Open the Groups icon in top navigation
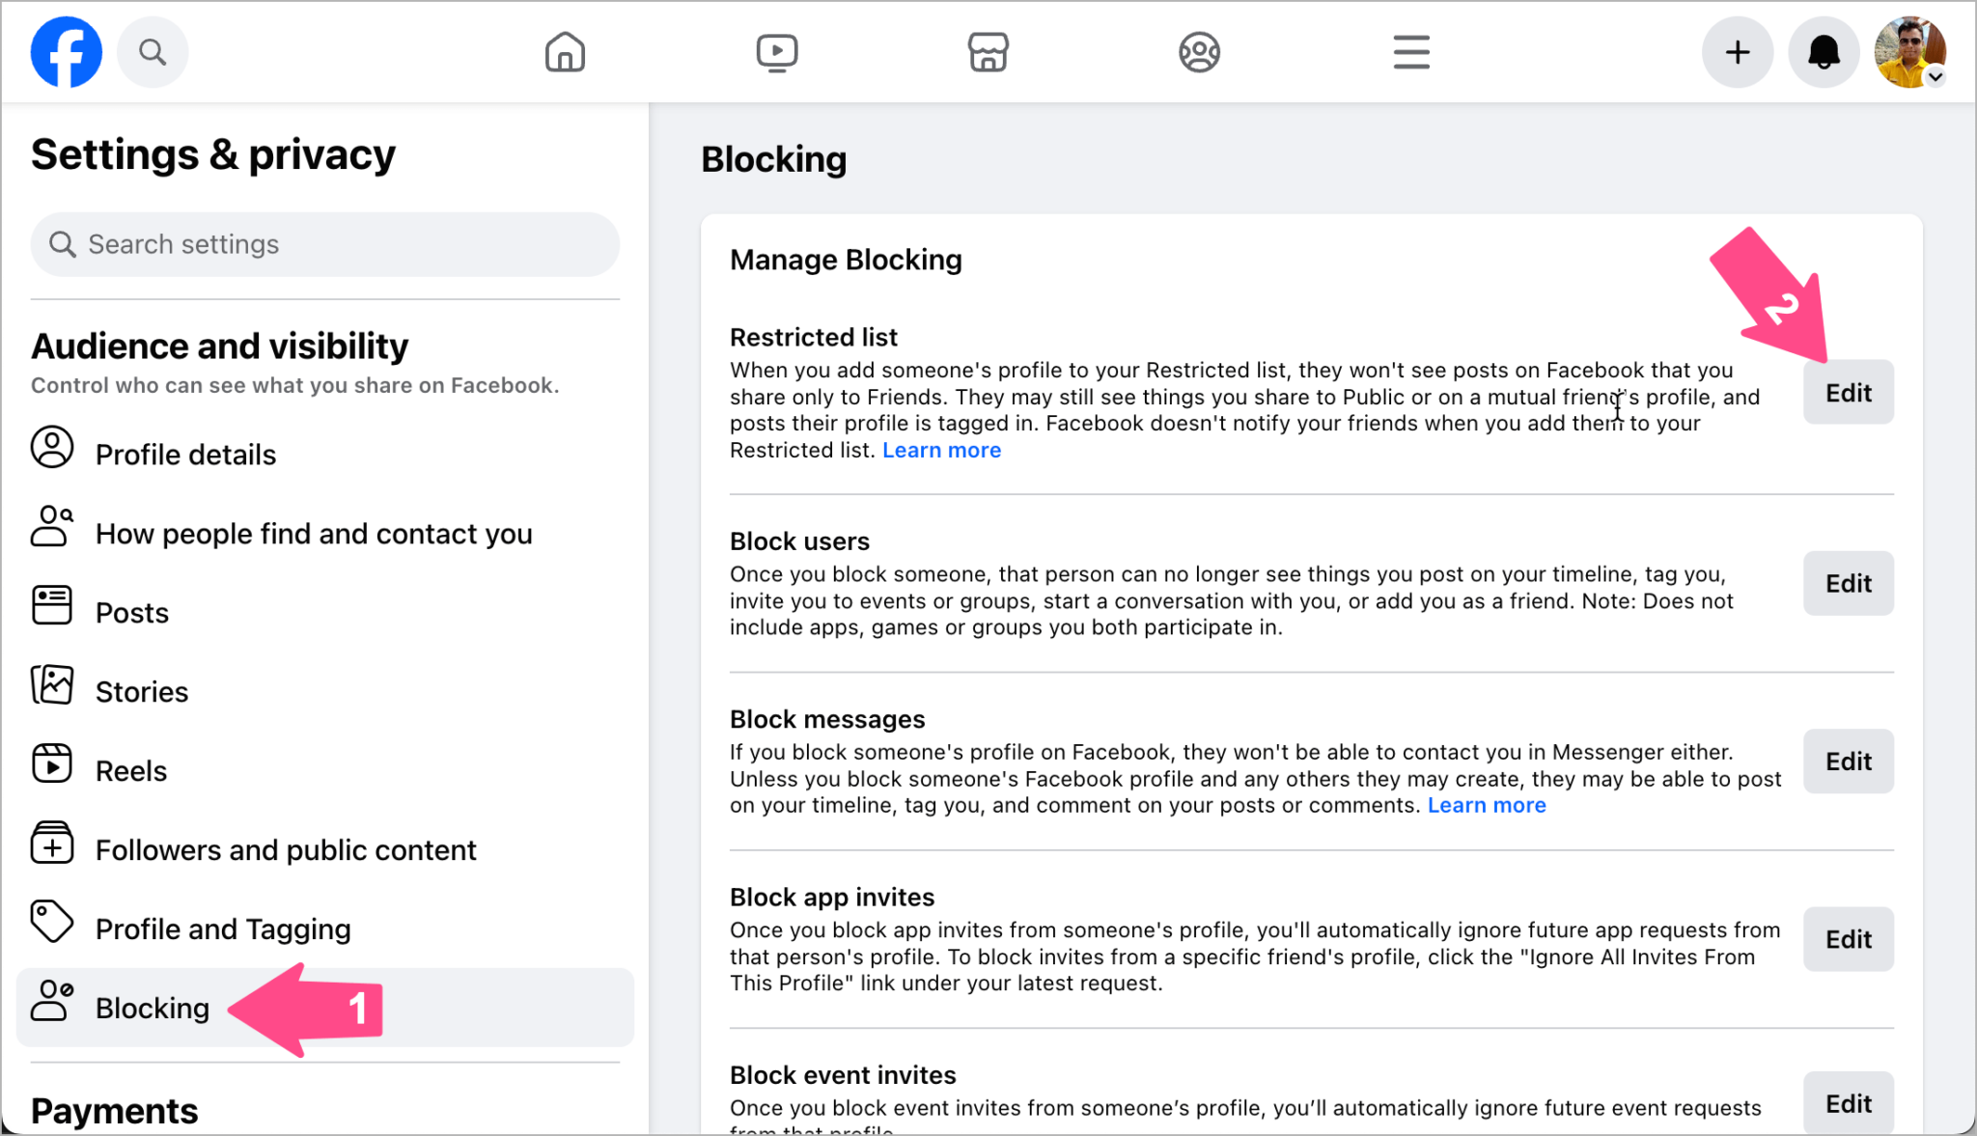1977x1136 pixels. [1198, 51]
